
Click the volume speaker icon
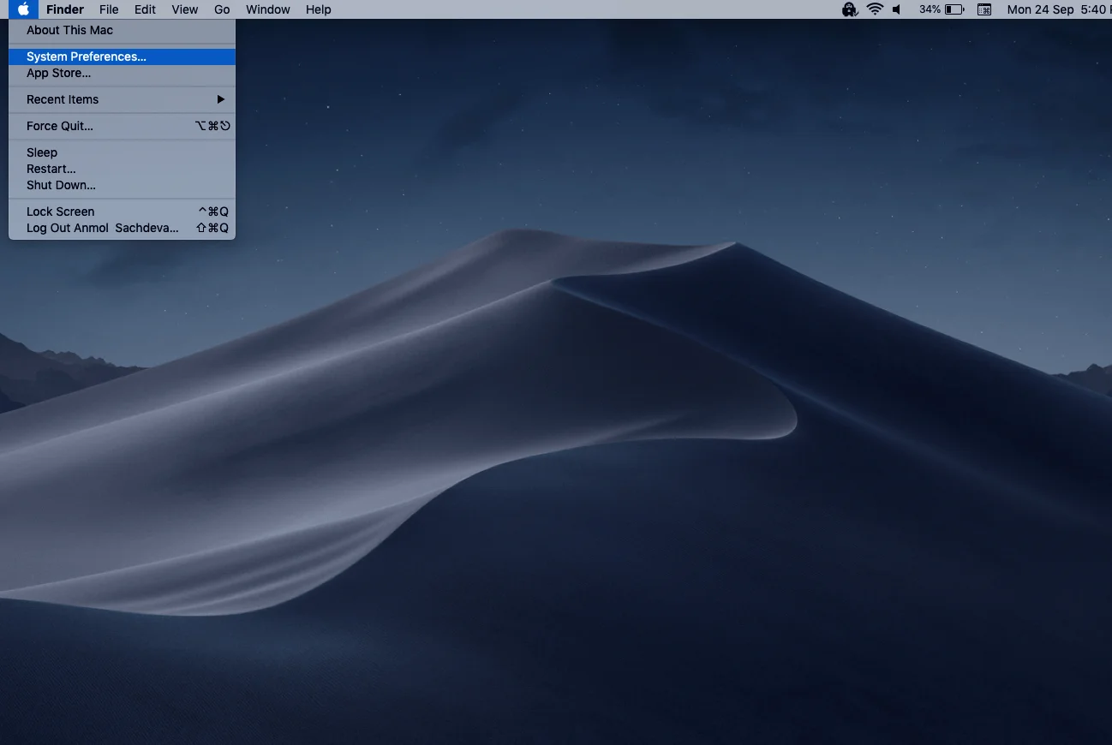[897, 9]
